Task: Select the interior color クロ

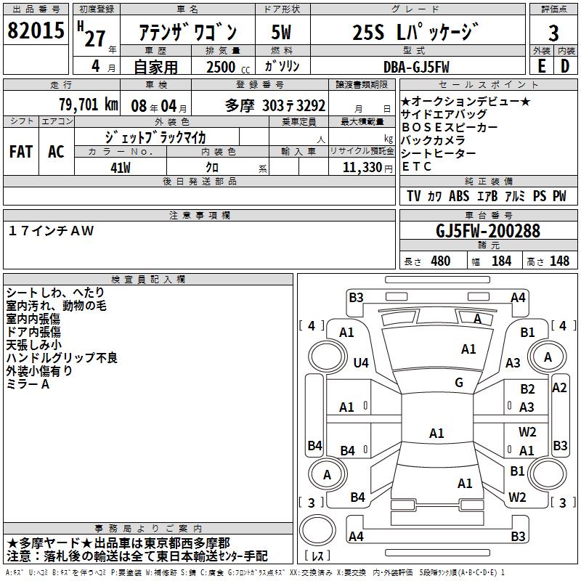Action: tap(212, 168)
